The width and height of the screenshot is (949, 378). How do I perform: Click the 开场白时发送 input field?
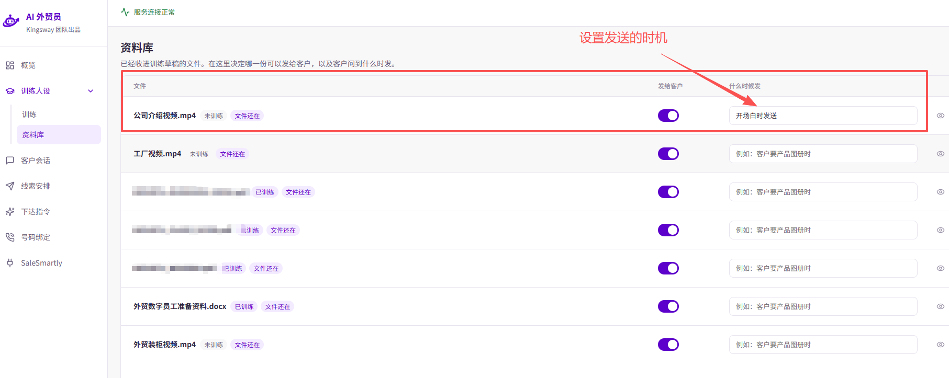[823, 116]
